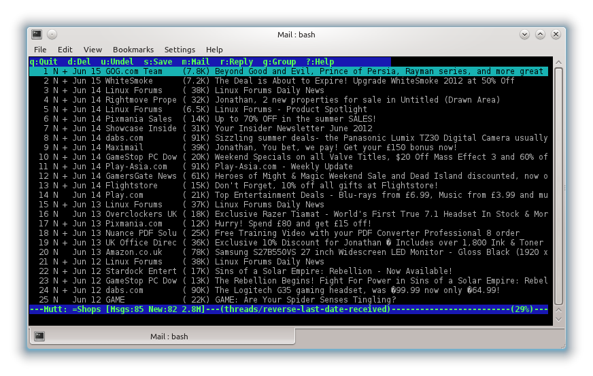Click the upper arrow of the bottom scrollbar pair
Screen dimensions: 593x376
[558, 310]
